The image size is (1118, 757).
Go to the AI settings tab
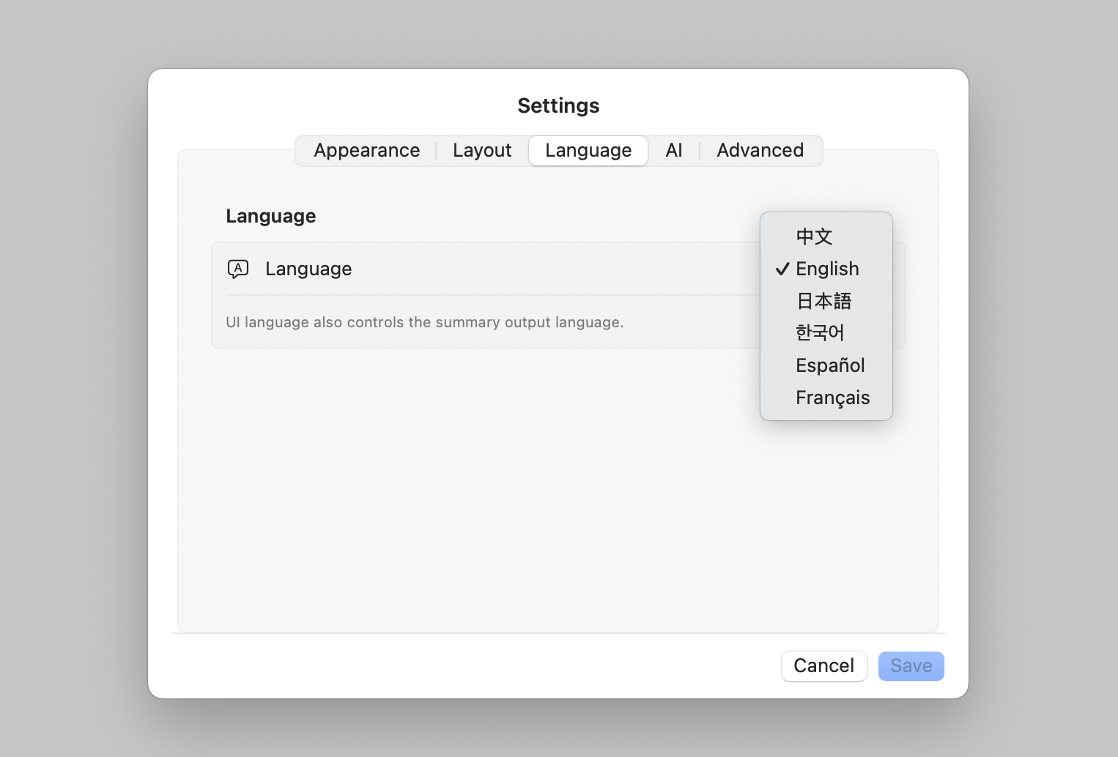pos(673,150)
